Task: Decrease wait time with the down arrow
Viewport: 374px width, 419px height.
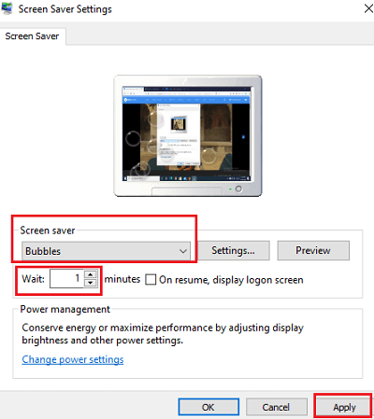Action: click(x=91, y=283)
